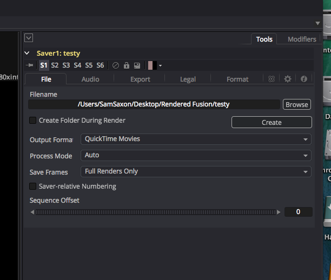Enable Create Folder During Render checkbox
Viewport: 331px width, 280px height.
click(x=32, y=121)
